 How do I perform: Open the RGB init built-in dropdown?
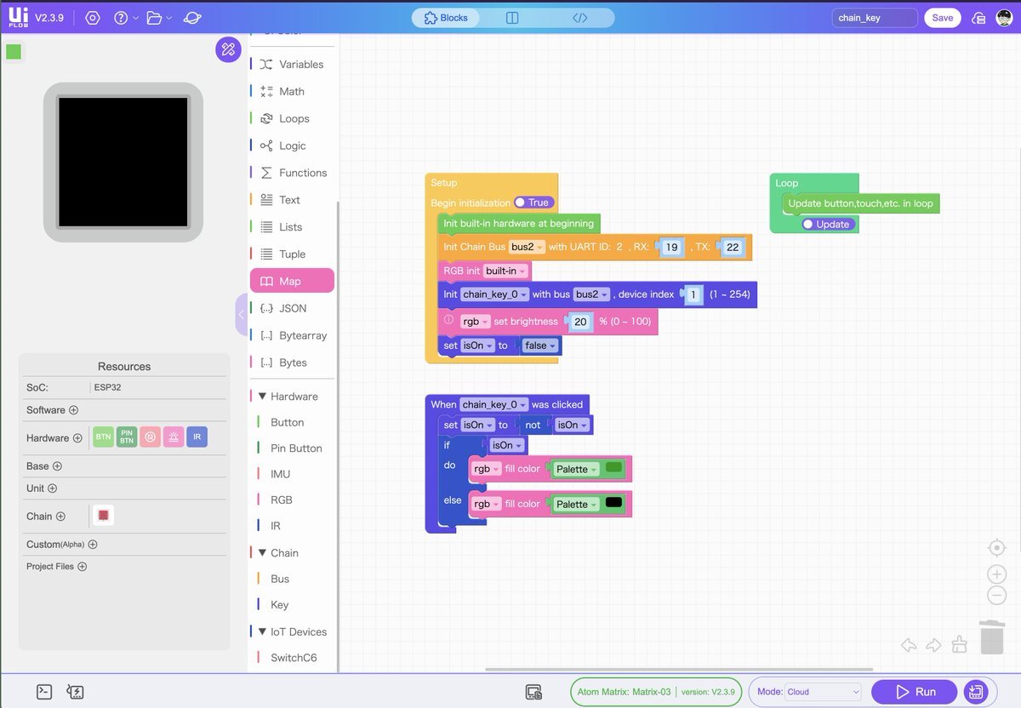[505, 271]
